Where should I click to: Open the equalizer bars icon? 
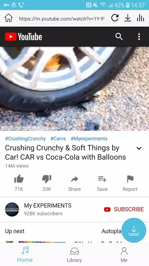tap(140, 18)
